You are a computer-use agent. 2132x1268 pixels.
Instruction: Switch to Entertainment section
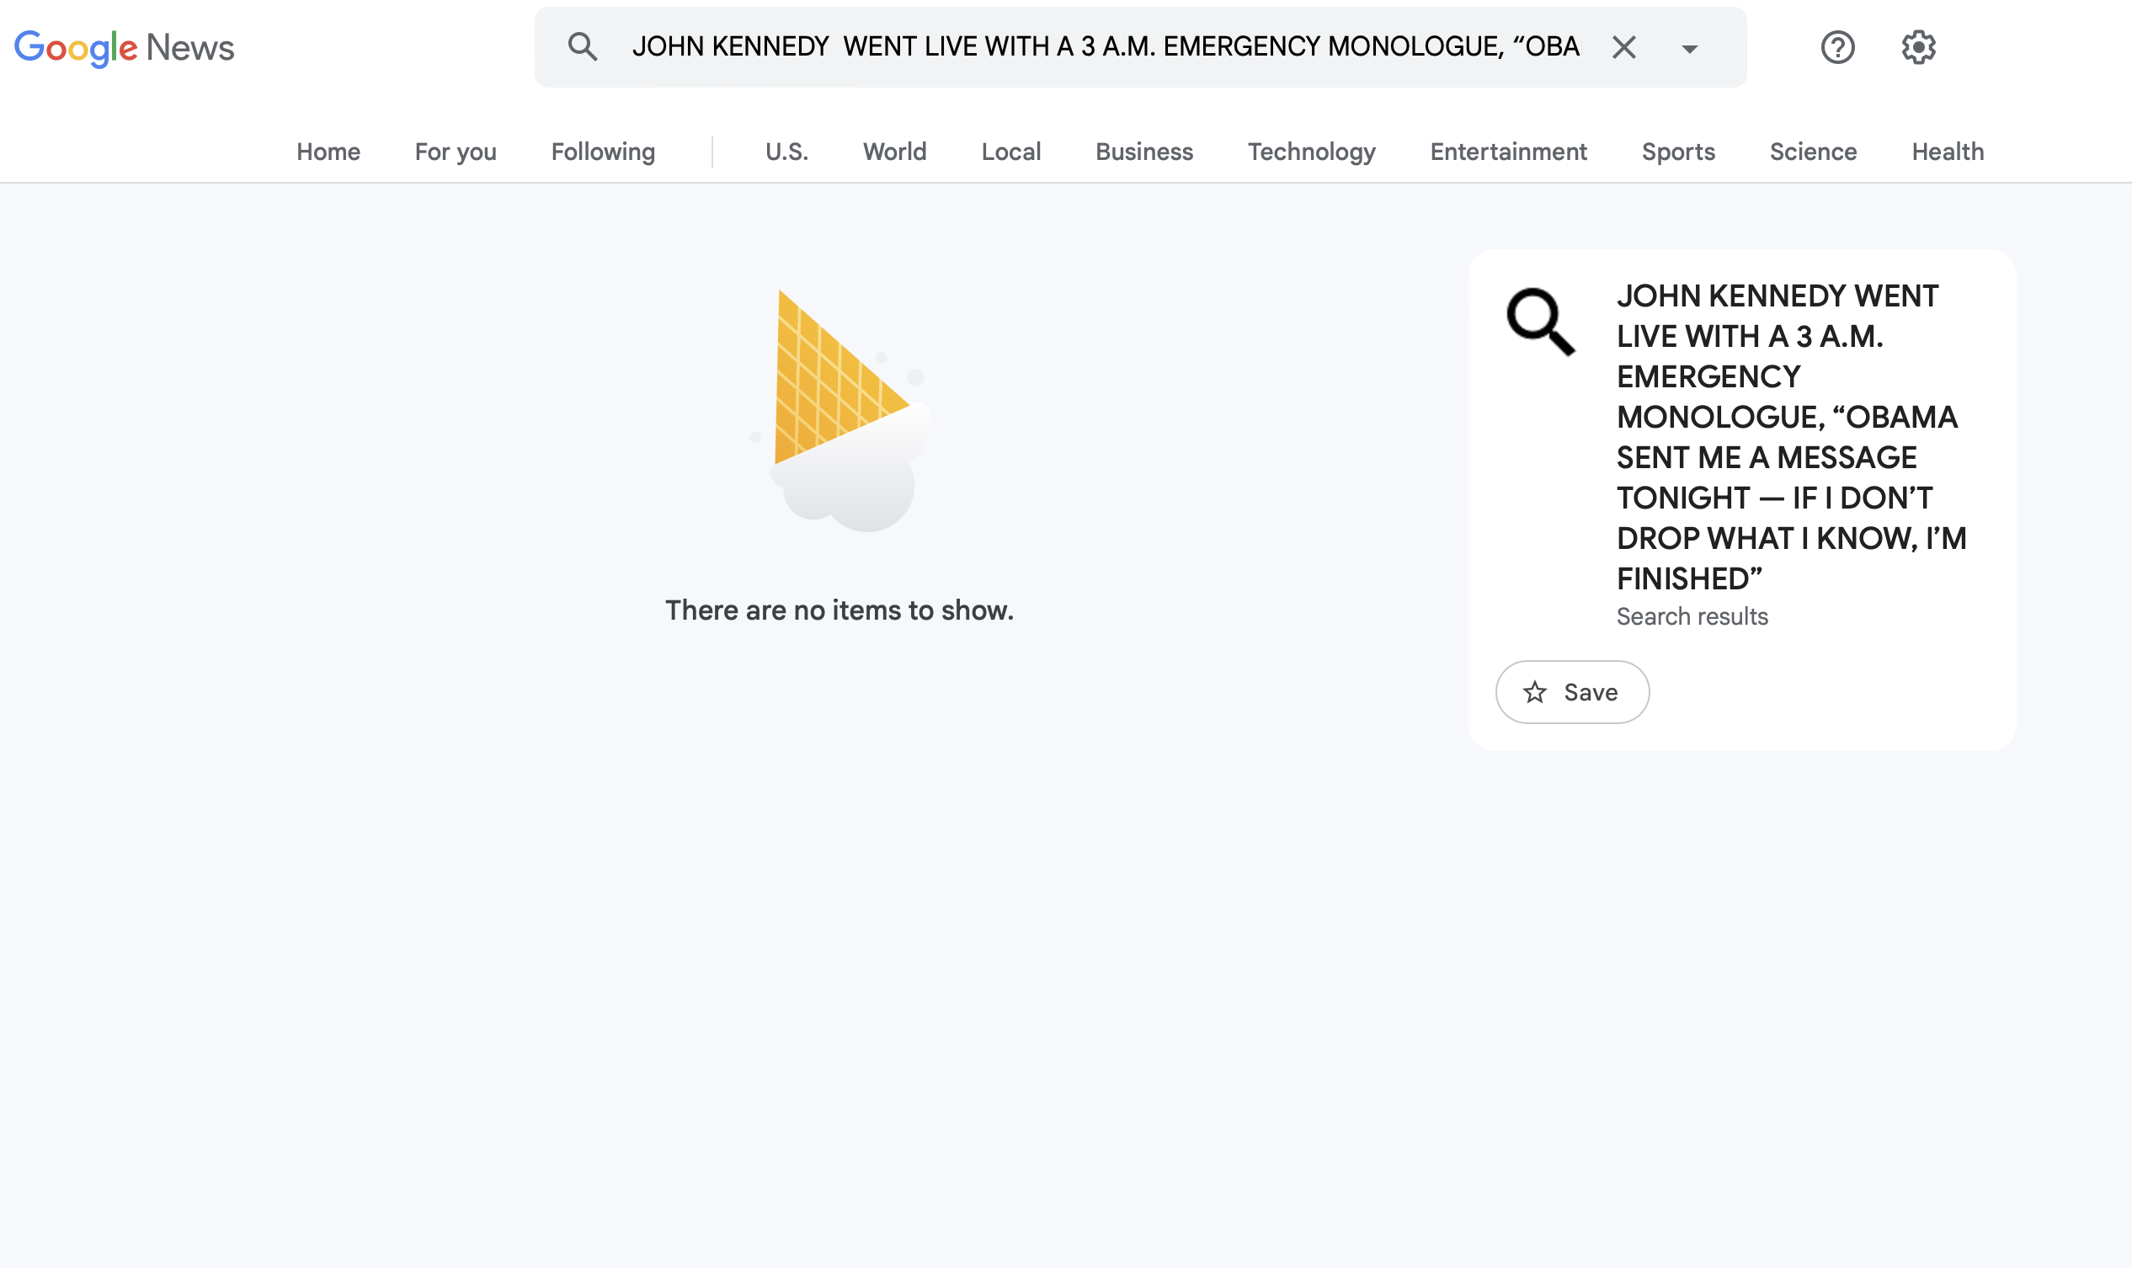click(1508, 152)
